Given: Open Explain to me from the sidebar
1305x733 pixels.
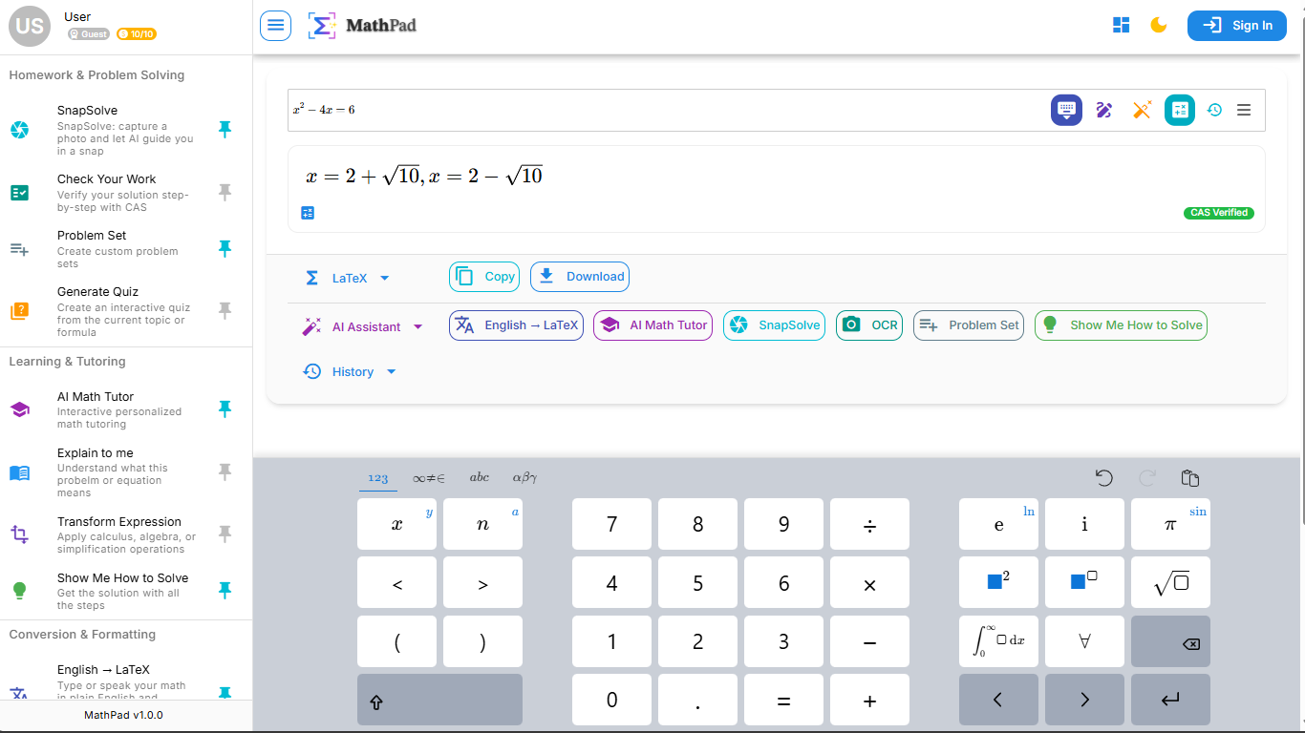Looking at the screenshot, I should [126, 472].
